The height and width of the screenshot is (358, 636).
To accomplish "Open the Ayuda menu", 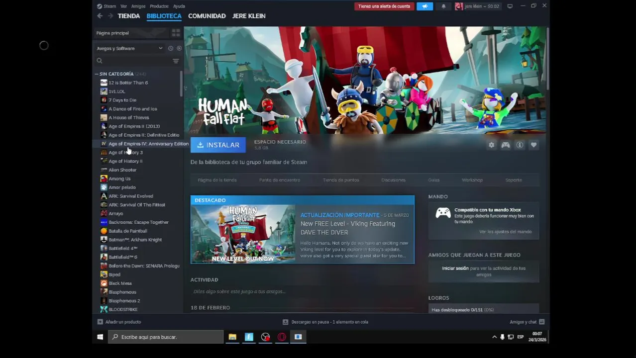I will point(179,6).
